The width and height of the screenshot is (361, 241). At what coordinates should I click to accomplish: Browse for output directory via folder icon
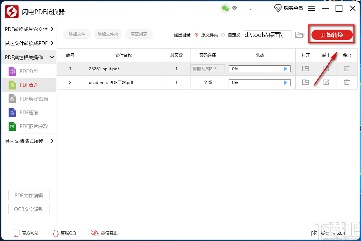coord(299,34)
